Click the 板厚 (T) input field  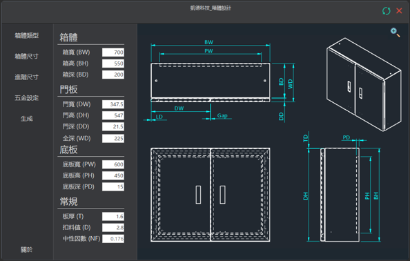(113, 216)
